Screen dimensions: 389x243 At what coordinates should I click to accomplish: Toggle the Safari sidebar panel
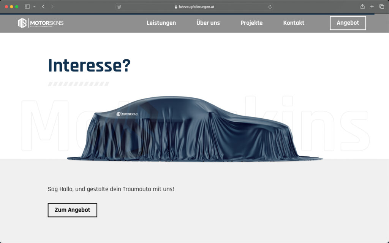27,6
